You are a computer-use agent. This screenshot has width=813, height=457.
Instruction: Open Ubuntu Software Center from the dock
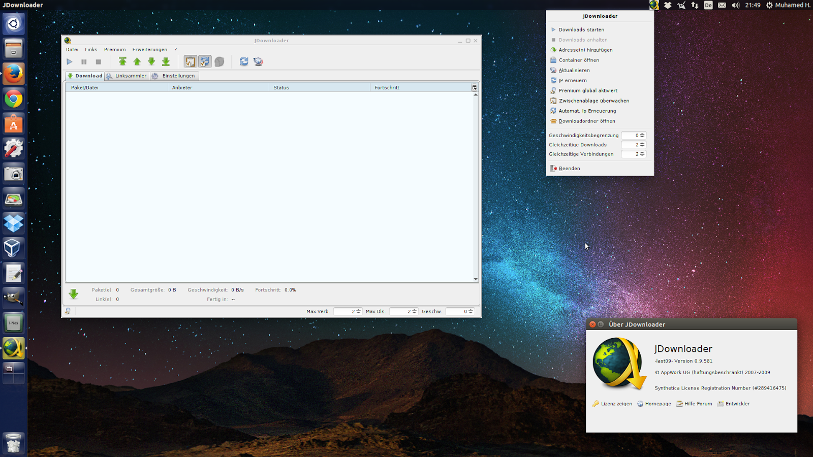[14, 123]
